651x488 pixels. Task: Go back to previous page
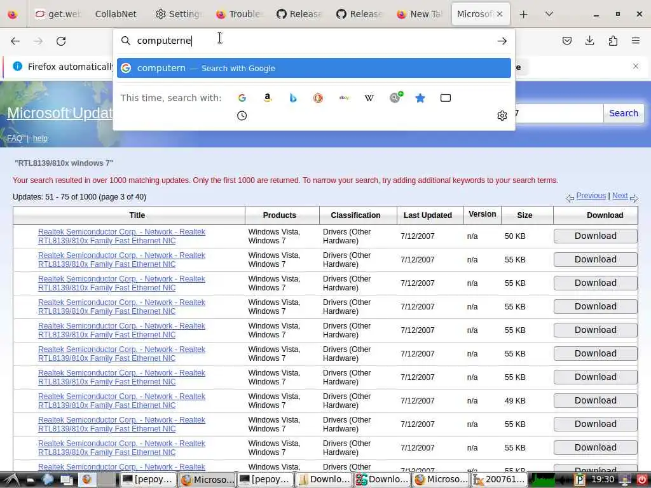(15, 41)
